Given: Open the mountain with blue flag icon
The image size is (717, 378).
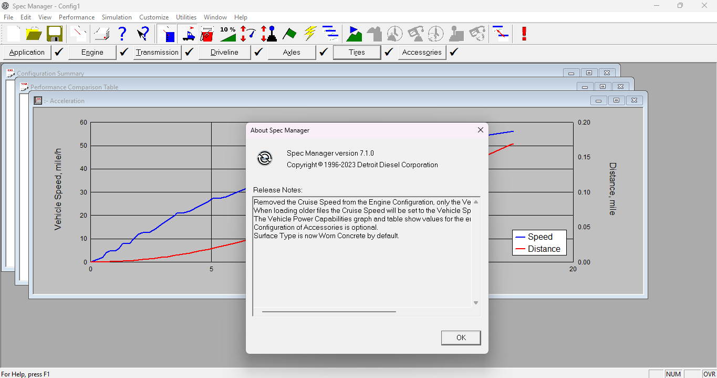Looking at the screenshot, I should pyautogui.click(x=355, y=34).
